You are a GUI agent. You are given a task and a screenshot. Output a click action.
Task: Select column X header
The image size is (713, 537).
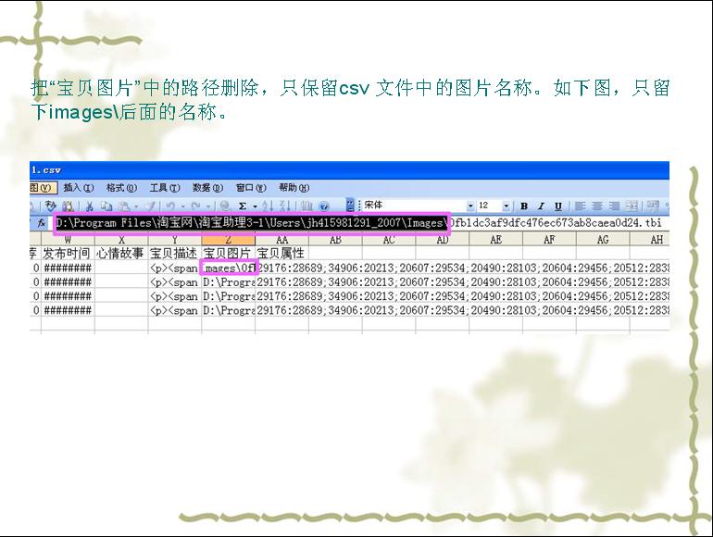121,239
